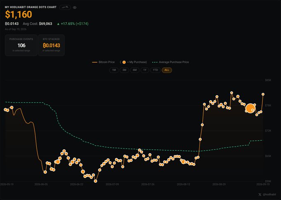Image resolution: width=281 pixels, height=200 pixels.
Task: Switch chart to the 6M range
Action: point(135,70)
